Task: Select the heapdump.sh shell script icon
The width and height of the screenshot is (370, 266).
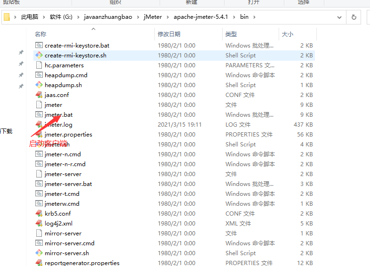Action: [39, 85]
